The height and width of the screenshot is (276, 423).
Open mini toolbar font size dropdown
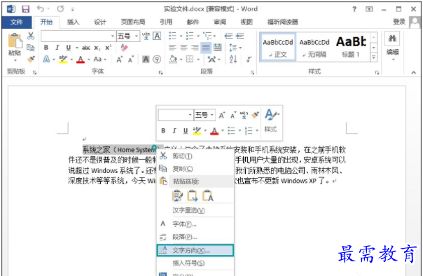212,115
